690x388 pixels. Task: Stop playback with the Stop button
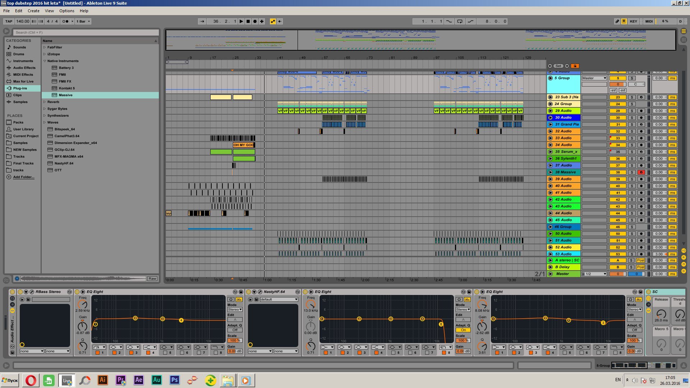pos(248,21)
